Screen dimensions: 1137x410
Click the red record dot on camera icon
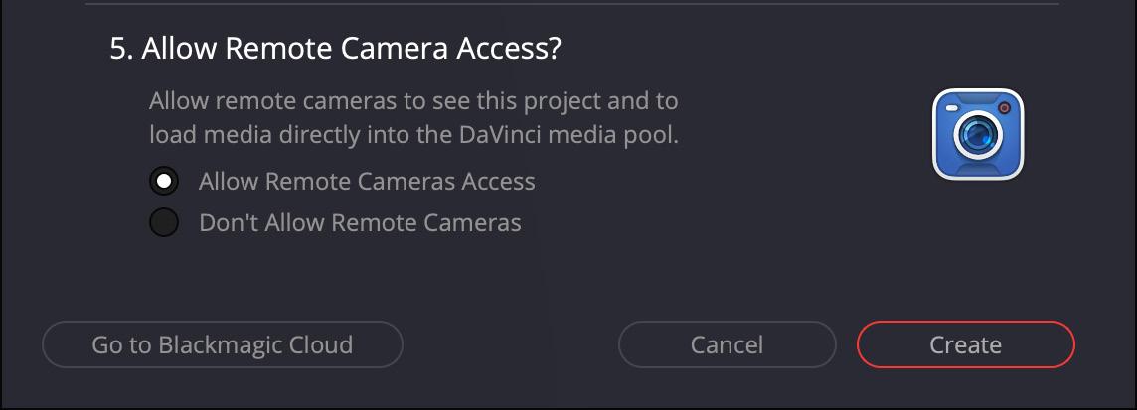[1004, 107]
